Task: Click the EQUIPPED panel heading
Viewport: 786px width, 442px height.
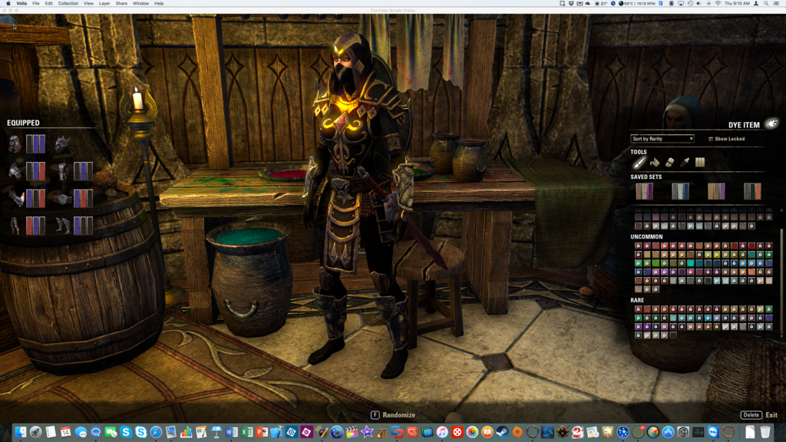Action: click(x=23, y=123)
